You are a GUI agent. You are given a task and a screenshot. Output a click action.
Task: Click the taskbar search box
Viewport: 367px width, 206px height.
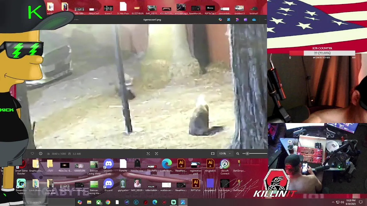click(x=49, y=202)
